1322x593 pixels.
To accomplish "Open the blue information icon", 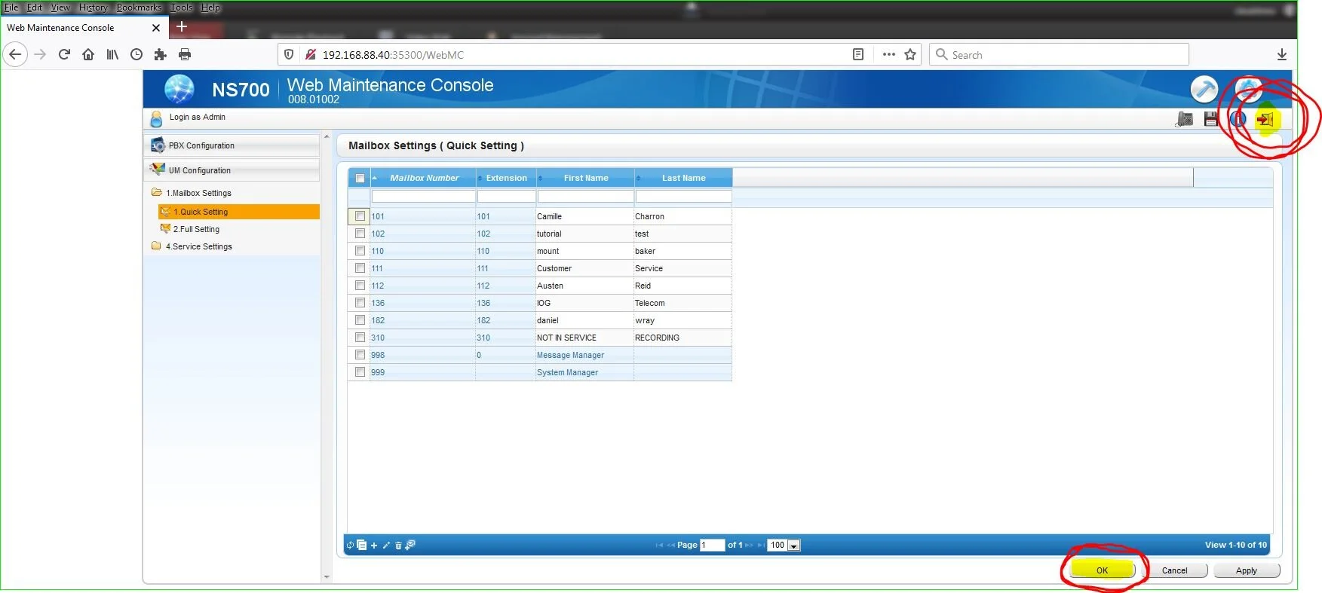I will pyautogui.click(x=1238, y=119).
